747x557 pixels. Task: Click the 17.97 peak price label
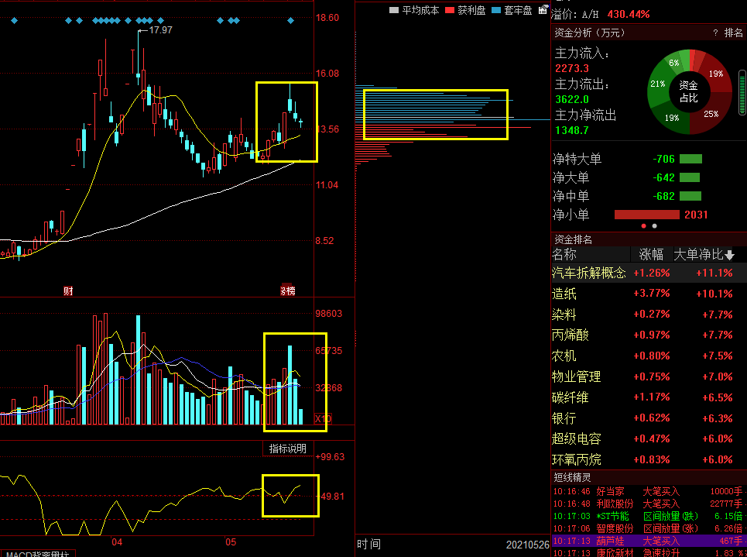160,30
